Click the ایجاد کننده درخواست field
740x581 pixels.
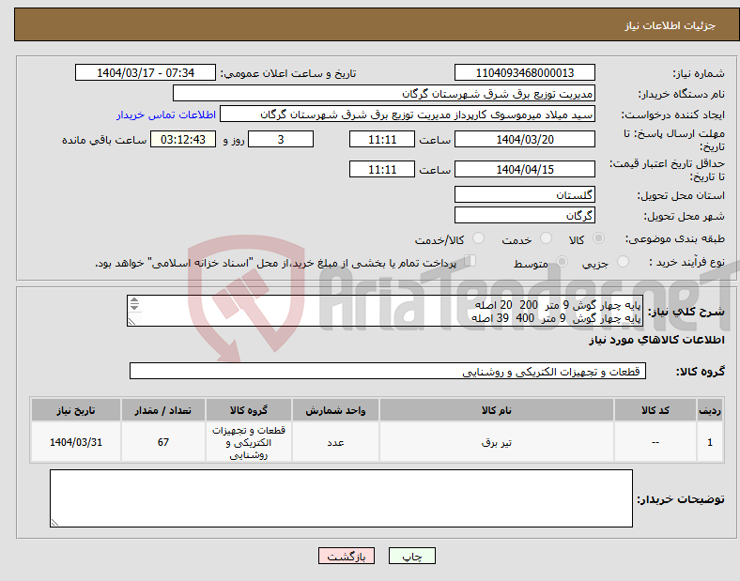[408, 115]
